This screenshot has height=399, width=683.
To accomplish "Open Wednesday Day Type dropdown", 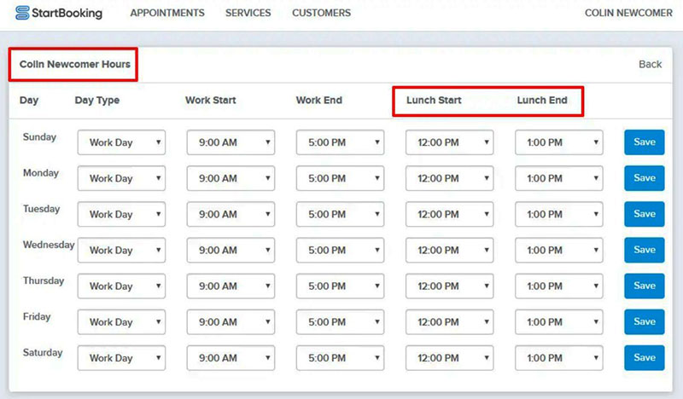I will click(x=121, y=250).
